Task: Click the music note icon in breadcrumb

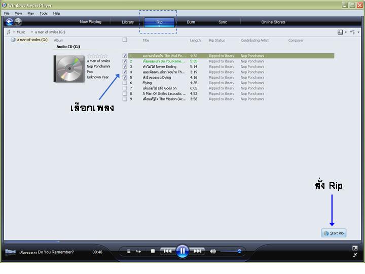Action: 9,32
